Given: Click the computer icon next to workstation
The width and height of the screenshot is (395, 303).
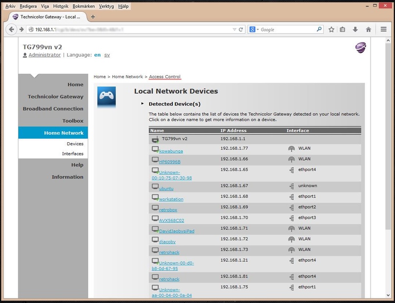Looking at the screenshot, I should (x=155, y=197).
